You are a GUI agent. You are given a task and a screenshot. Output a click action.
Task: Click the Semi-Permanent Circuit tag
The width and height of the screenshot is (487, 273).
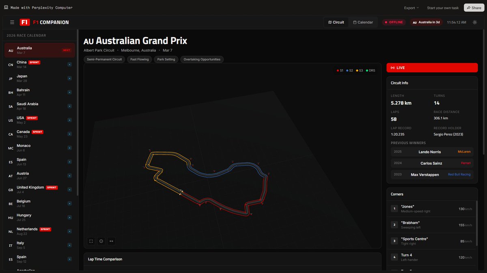point(105,59)
